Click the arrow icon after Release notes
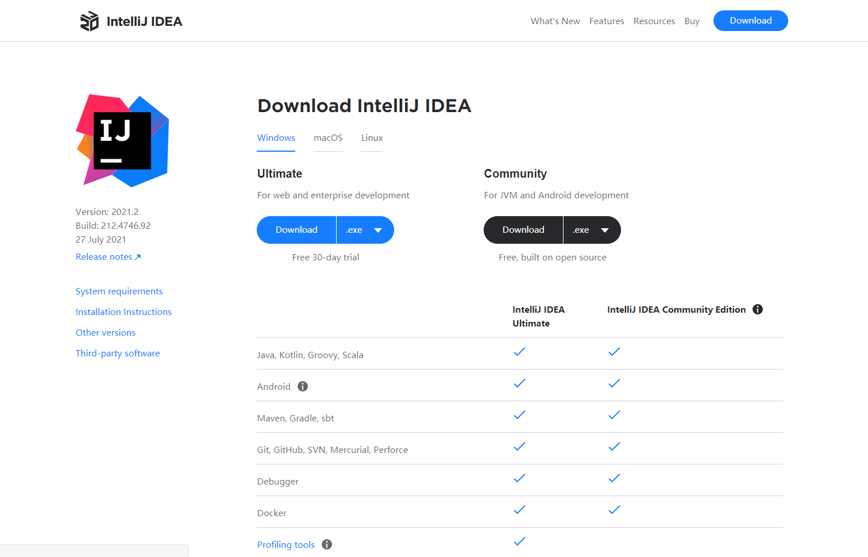The width and height of the screenshot is (868, 557). [137, 257]
